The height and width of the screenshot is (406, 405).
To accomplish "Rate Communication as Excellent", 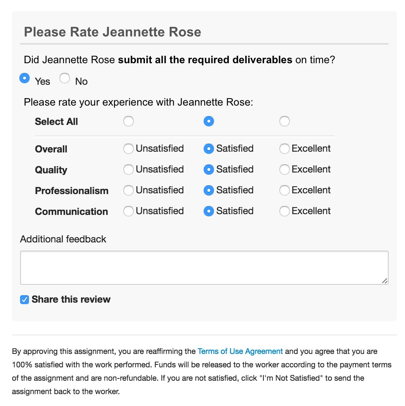I will click(x=285, y=211).
